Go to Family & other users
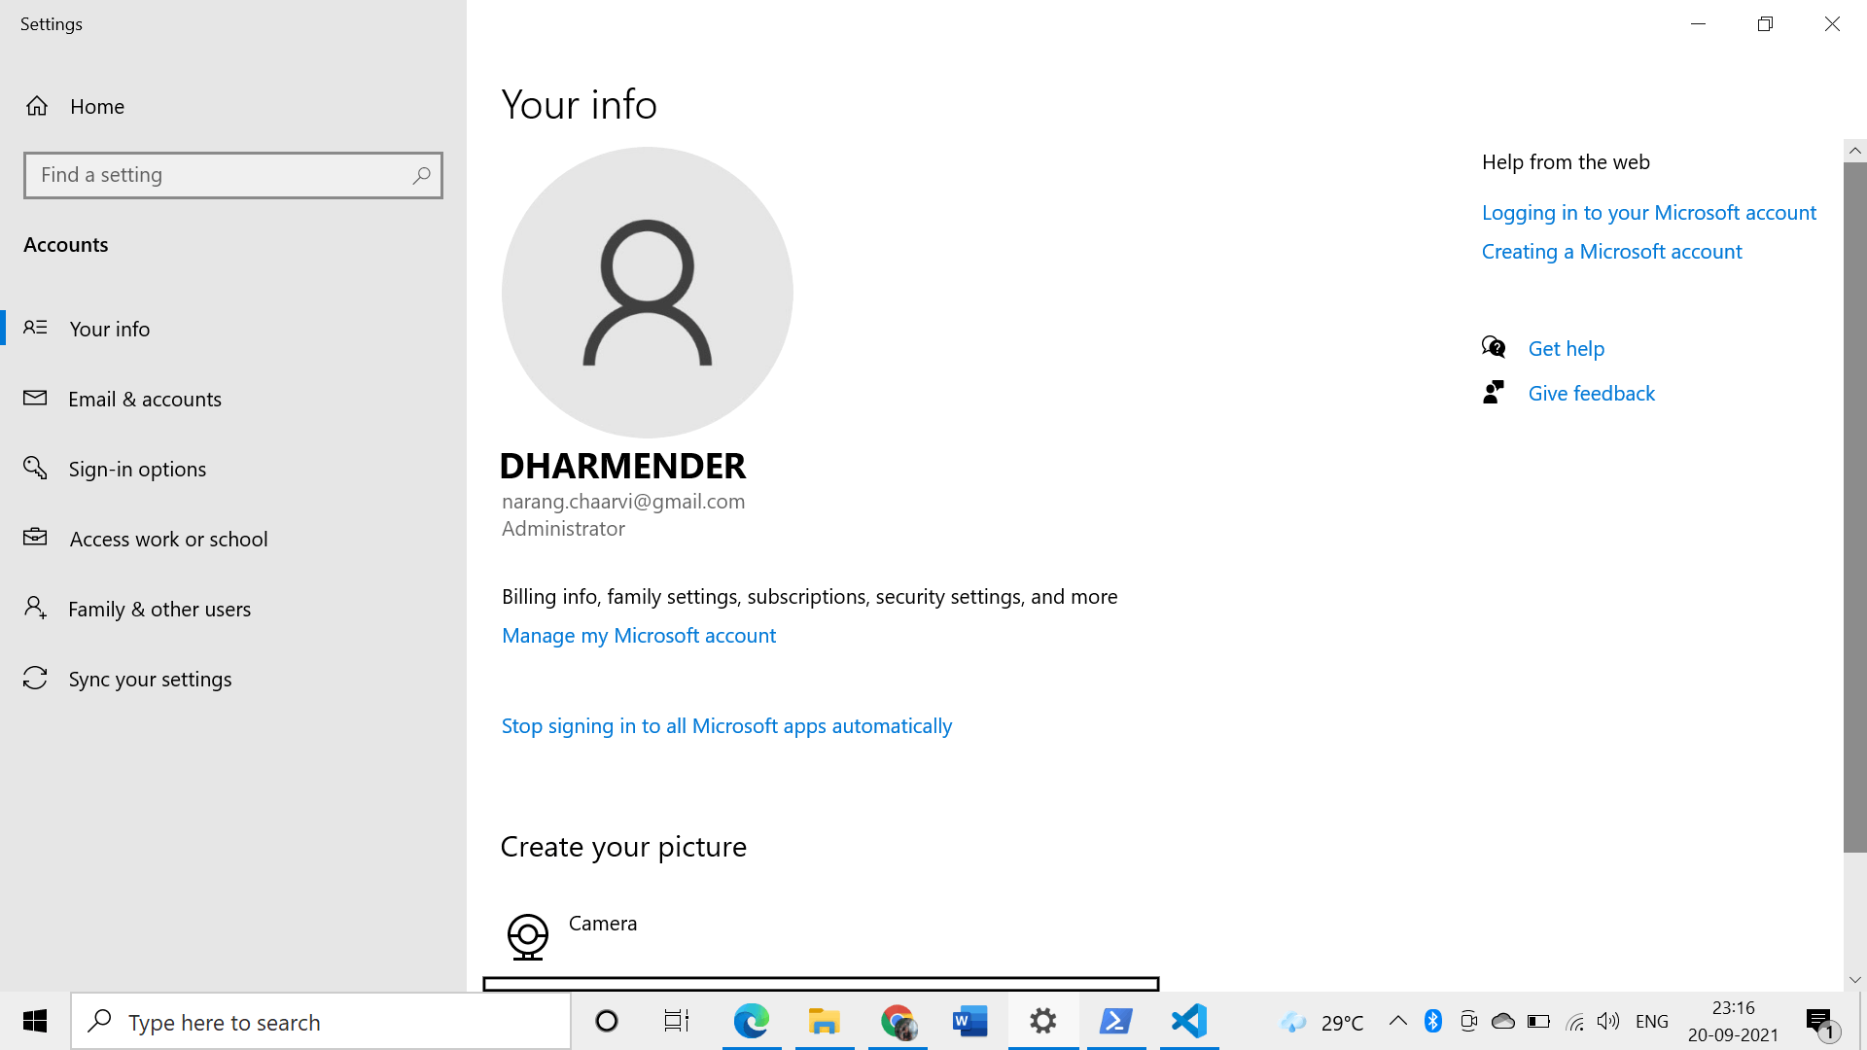Screen dimensions: 1867x1050 159,609
